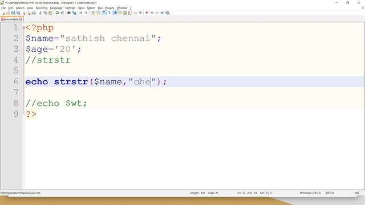Place cursor in the $age='20' line
Viewport: 365px width, 205px height.
[53, 49]
